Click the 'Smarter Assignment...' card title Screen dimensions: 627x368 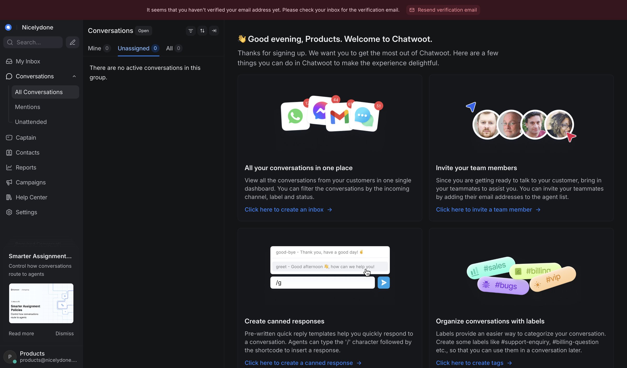40,256
